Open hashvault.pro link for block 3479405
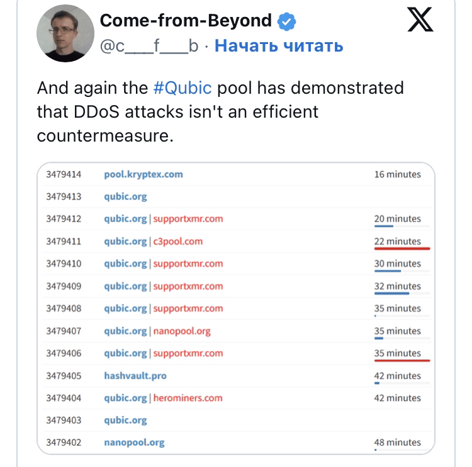 [135, 376]
